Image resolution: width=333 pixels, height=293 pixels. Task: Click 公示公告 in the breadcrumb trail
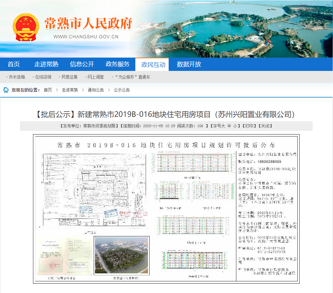(122, 90)
